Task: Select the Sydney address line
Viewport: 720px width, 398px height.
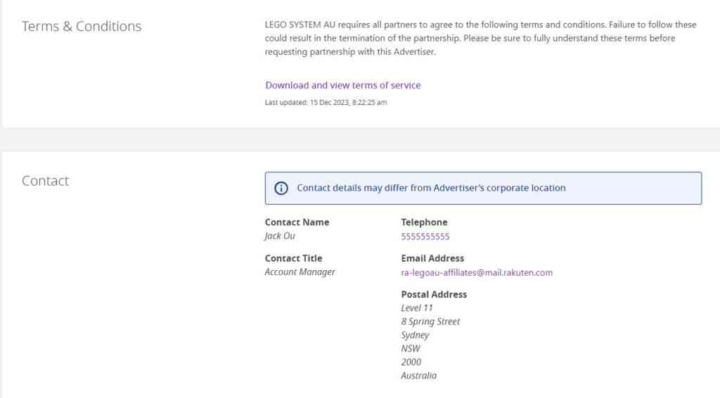Action: [x=415, y=335]
